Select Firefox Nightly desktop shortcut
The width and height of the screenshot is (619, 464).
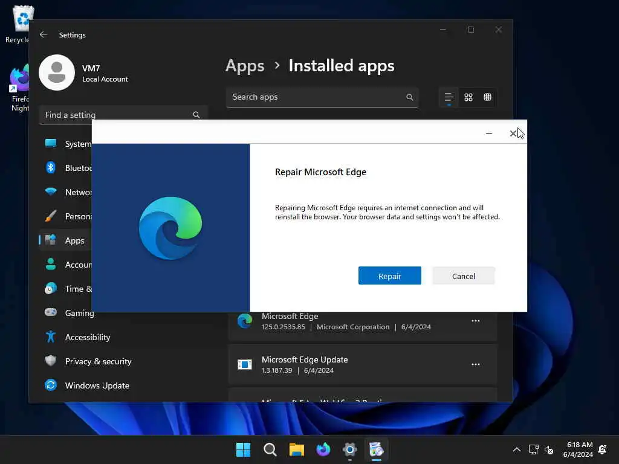tap(19, 89)
